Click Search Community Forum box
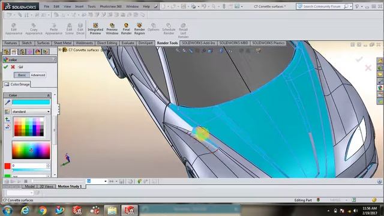This screenshot has width=384, height=216. coord(322,7)
